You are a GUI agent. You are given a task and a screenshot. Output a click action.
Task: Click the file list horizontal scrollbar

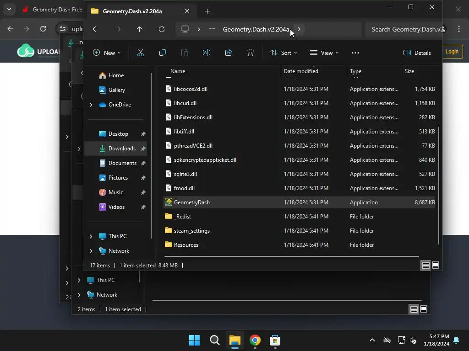click(292, 256)
